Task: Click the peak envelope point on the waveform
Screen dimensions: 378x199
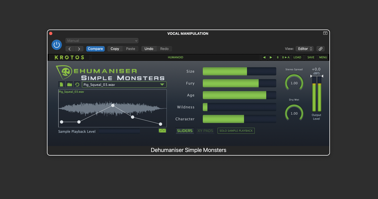Action: click(113, 105)
